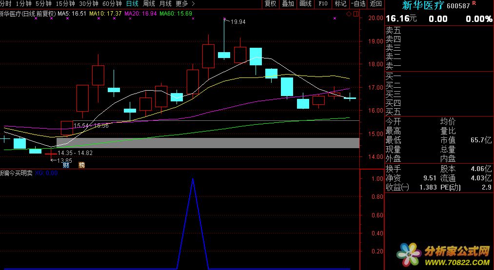
Task: Click the 净资 9.51 value
Action: pyautogui.click(x=430, y=178)
